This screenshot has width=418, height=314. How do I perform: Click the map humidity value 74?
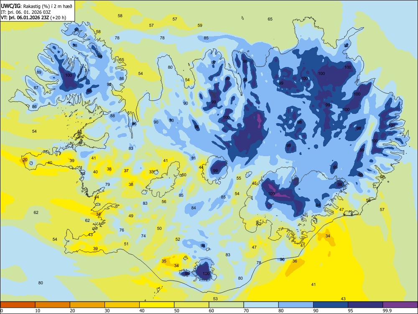coord(143,236)
